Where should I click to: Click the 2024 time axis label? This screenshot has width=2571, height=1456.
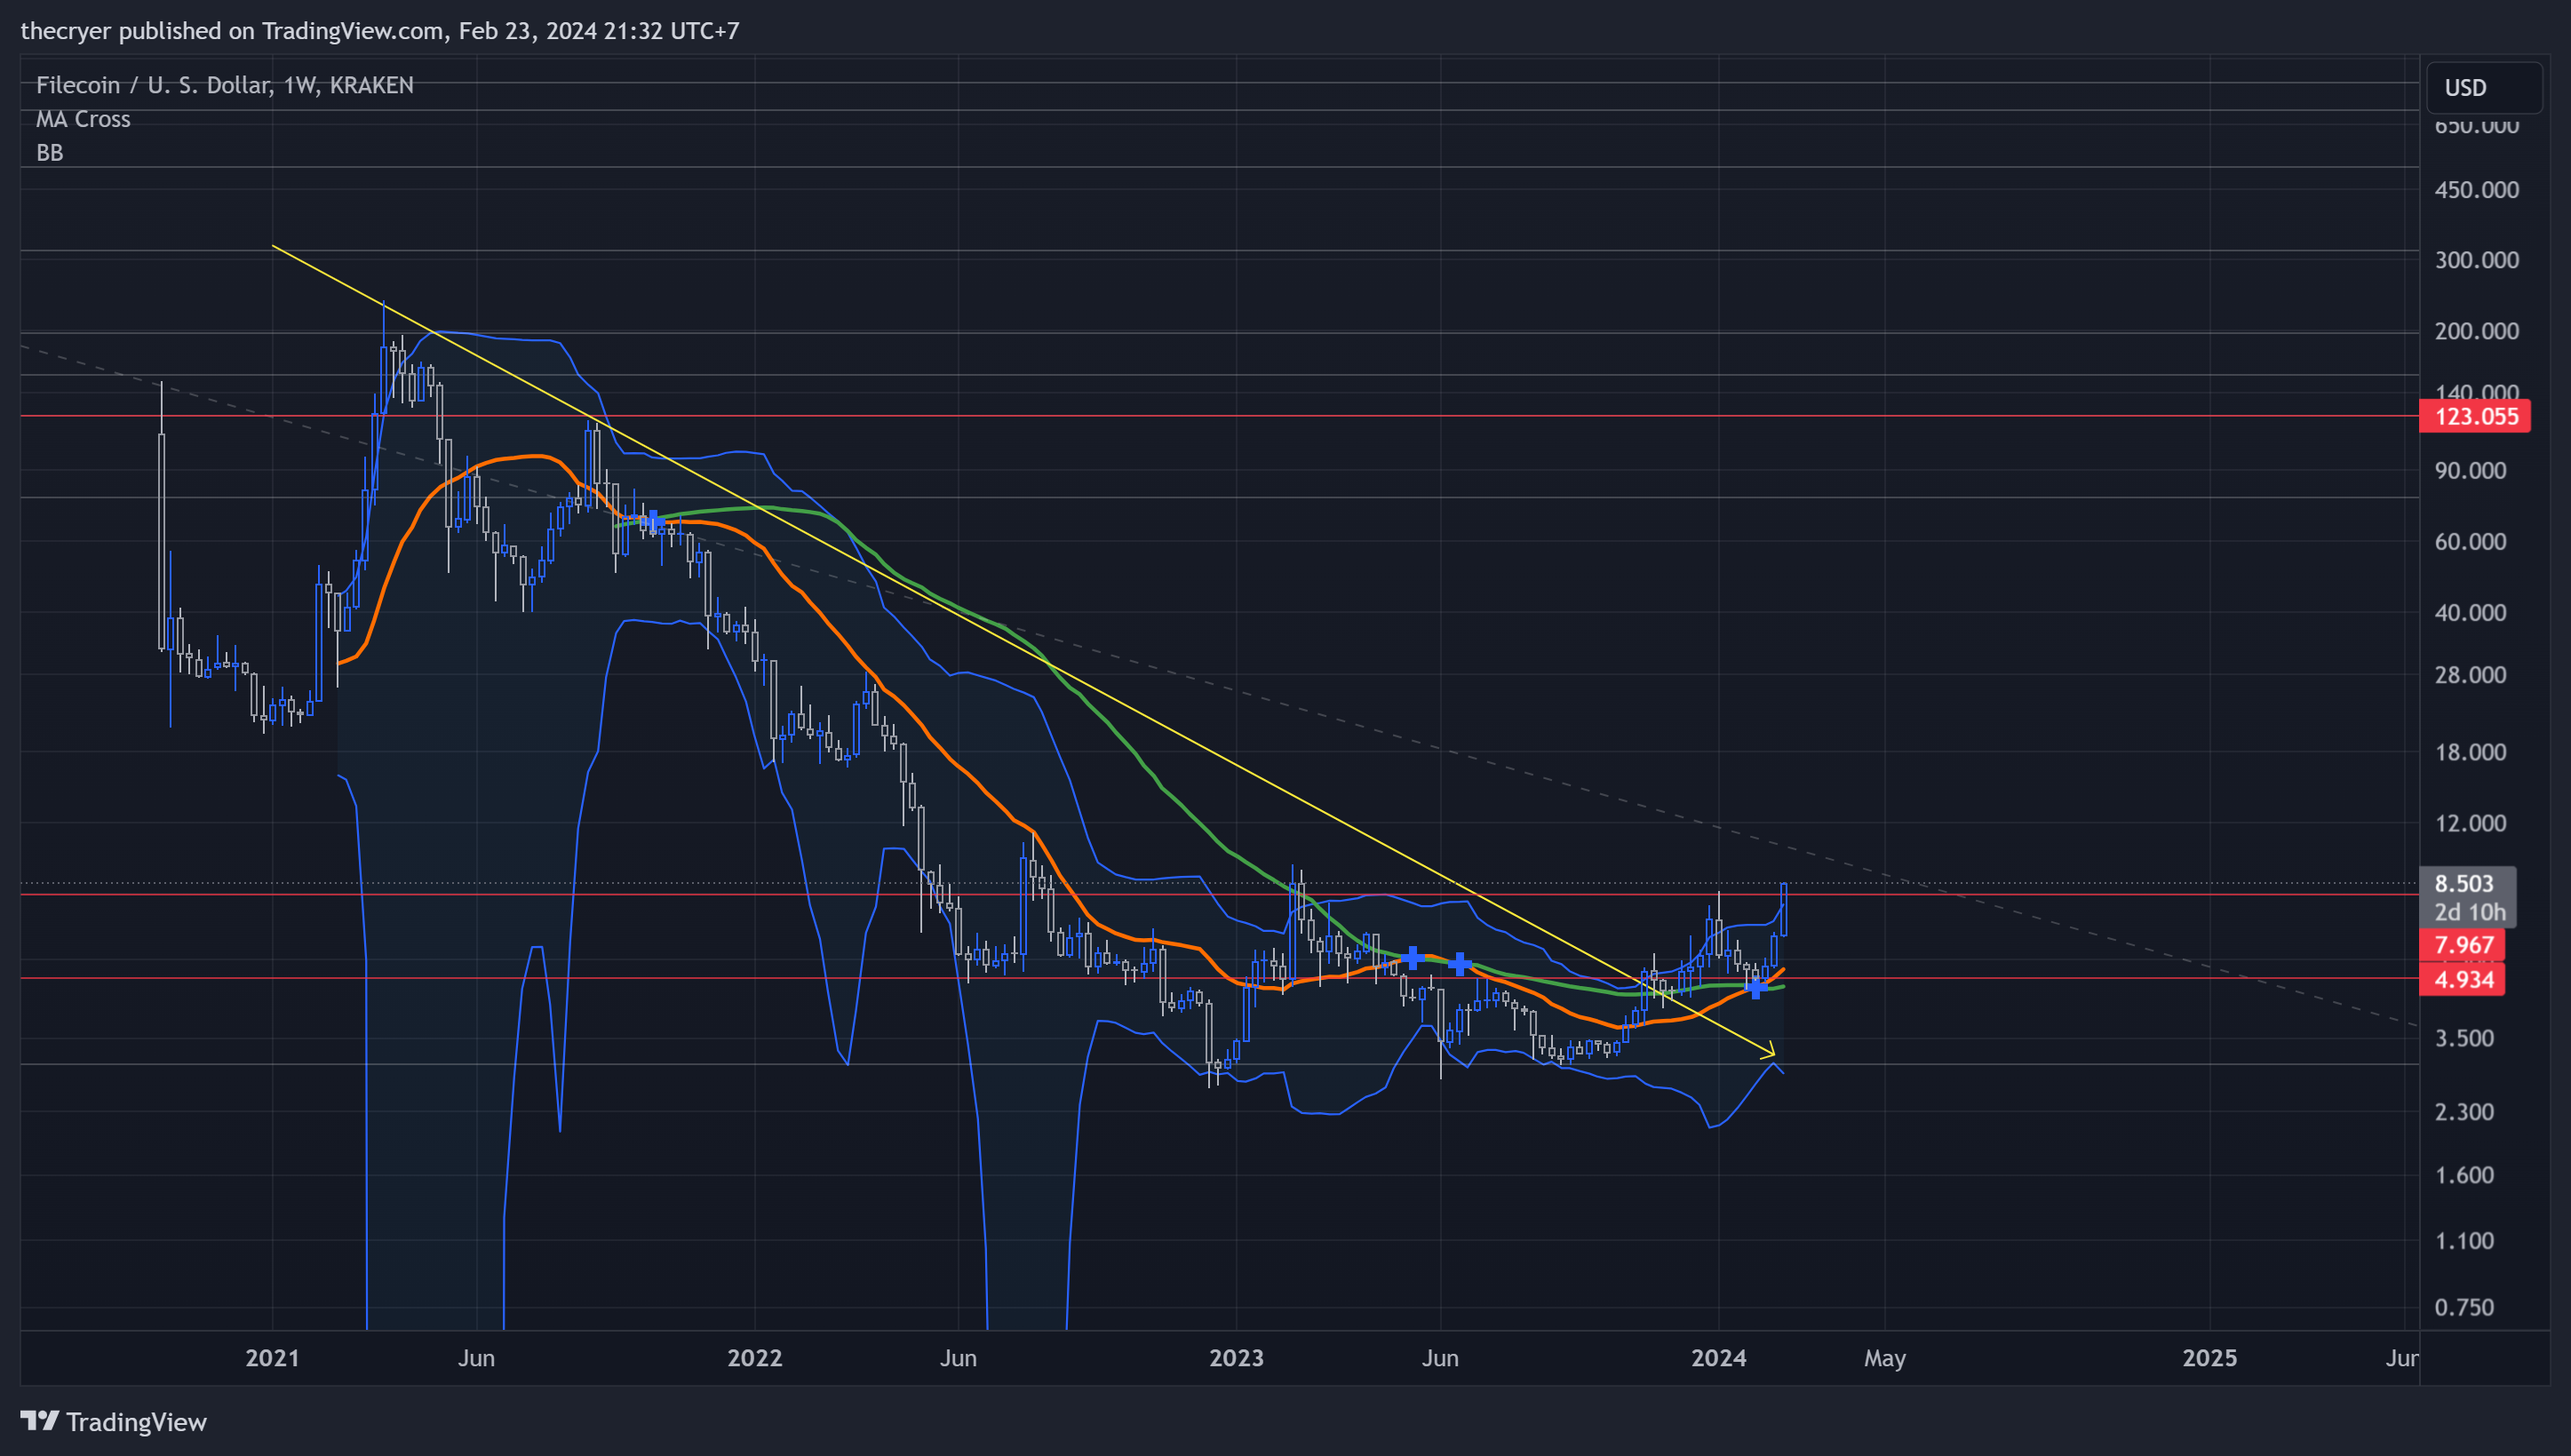pos(1719,1358)
